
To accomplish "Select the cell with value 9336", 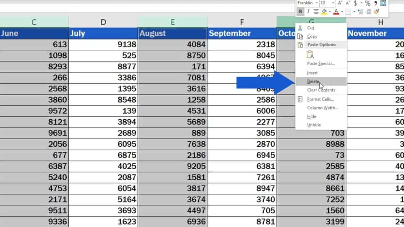I will click(x=34, y=221).
